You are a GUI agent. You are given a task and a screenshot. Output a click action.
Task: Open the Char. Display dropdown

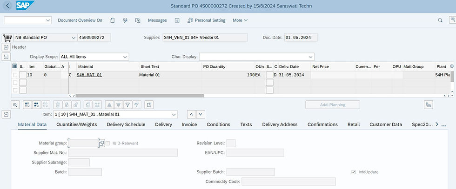click(x=311, y=57)
